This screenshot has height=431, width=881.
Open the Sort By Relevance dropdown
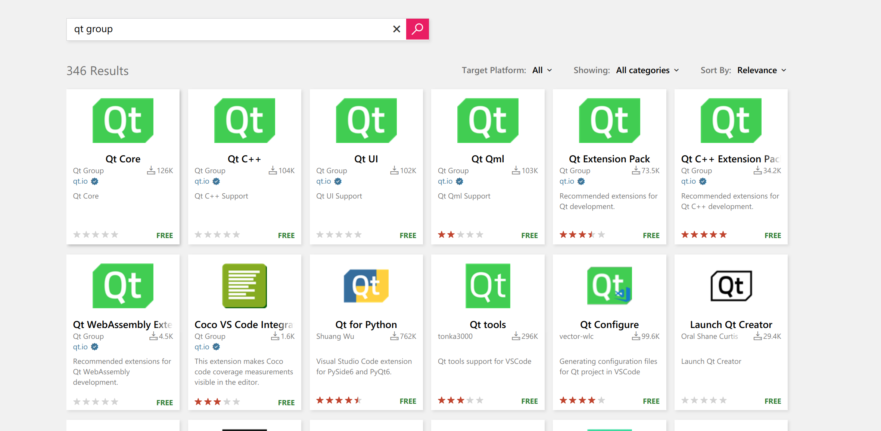pyautogui.click(x=762, y=70)
